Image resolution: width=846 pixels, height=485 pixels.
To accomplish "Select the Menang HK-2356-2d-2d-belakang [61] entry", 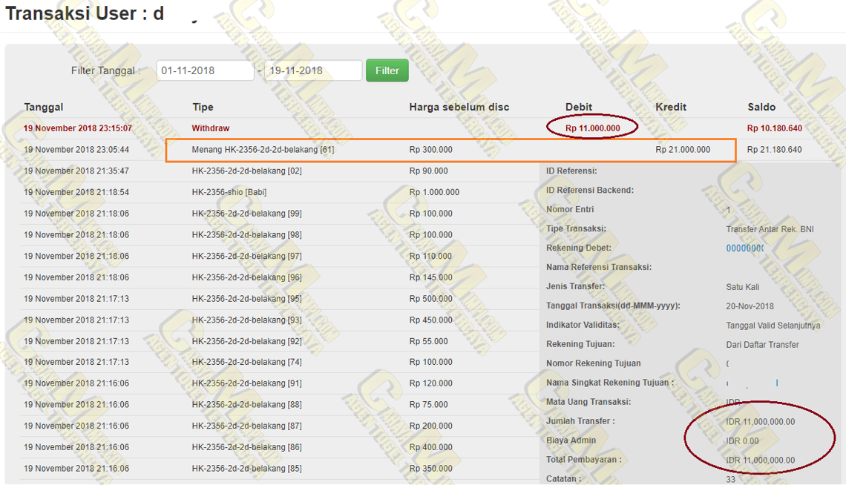I will (263, 150).
